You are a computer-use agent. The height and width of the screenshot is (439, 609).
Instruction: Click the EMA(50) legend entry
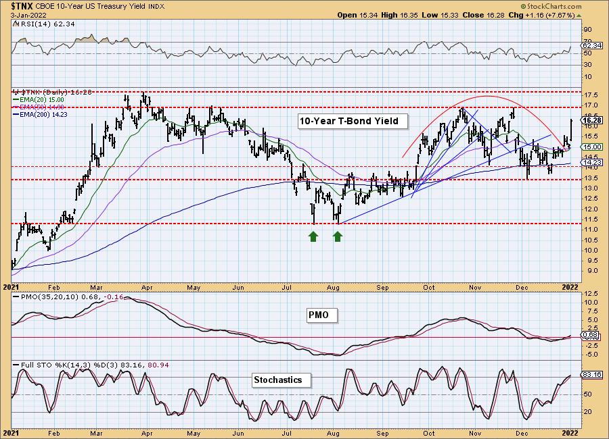point(41,107)
